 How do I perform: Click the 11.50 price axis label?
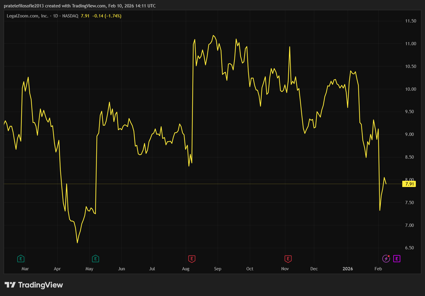tap(411, 21)
